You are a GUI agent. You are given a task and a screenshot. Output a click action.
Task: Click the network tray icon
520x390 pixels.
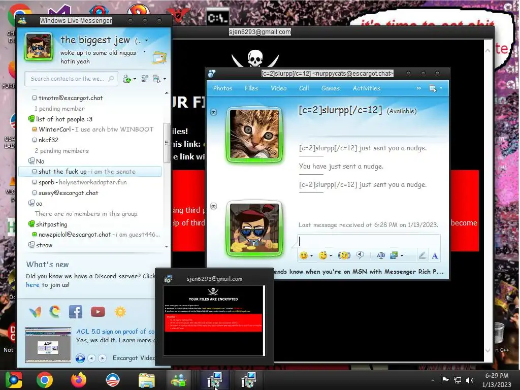coord(458,380)
